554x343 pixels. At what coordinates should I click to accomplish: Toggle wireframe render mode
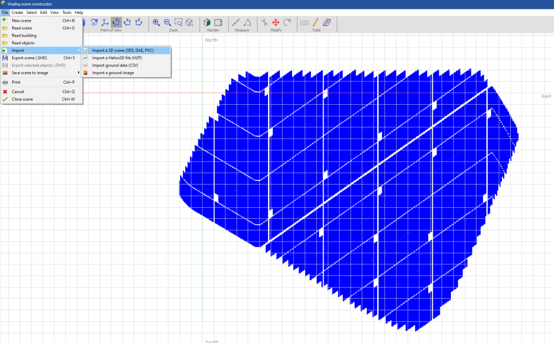click(218, 23)
